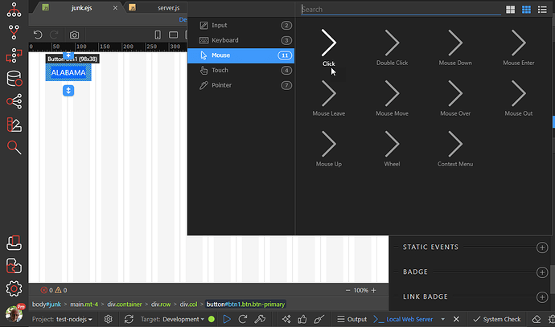This screenshot has width=555, height=327.
Task: Close the junk.ejs tab
Action: tap(115, 8)
